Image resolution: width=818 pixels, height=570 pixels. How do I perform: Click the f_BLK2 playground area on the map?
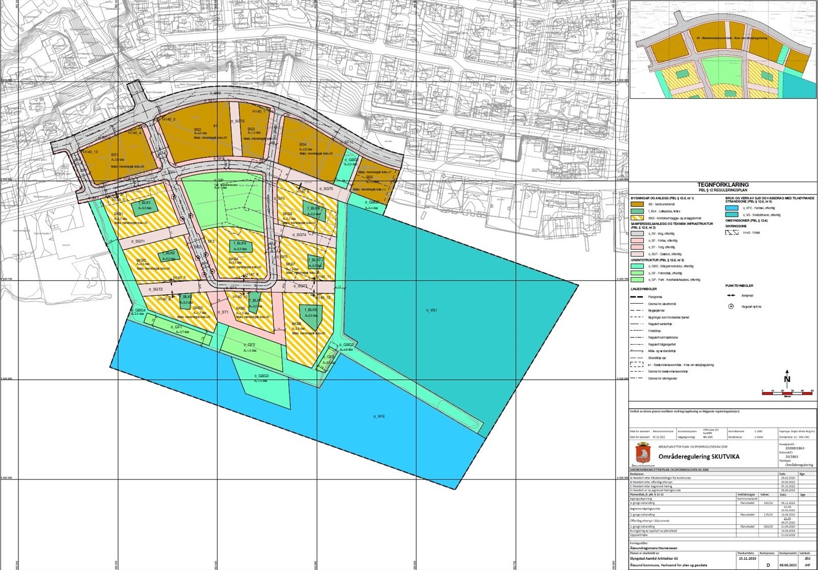(170, 255)
